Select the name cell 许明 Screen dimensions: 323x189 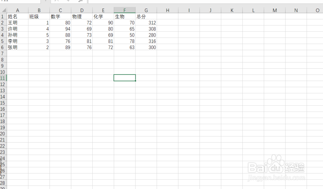17,29
